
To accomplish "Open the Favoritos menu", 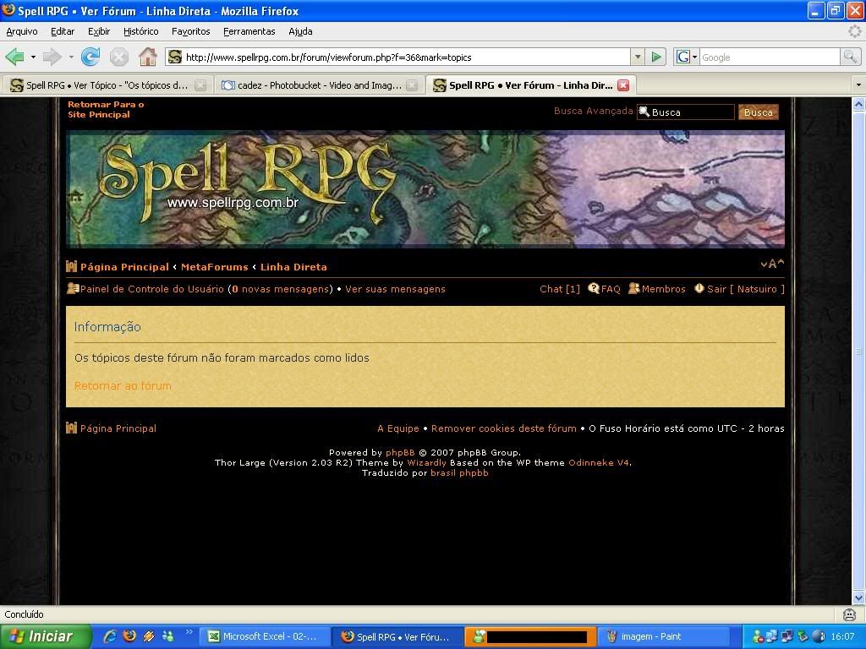I will point(190,31).
